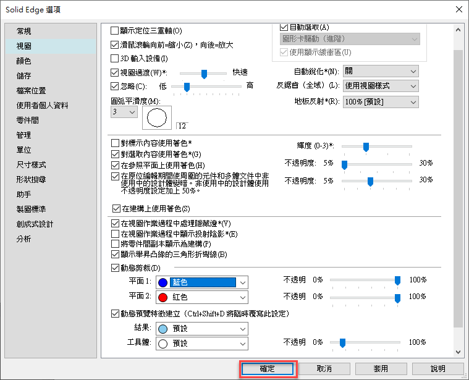Disable the 動態剪裁 checkbox
The height and width of the screenshot is (380, 469).
click(x=115, y=268)
